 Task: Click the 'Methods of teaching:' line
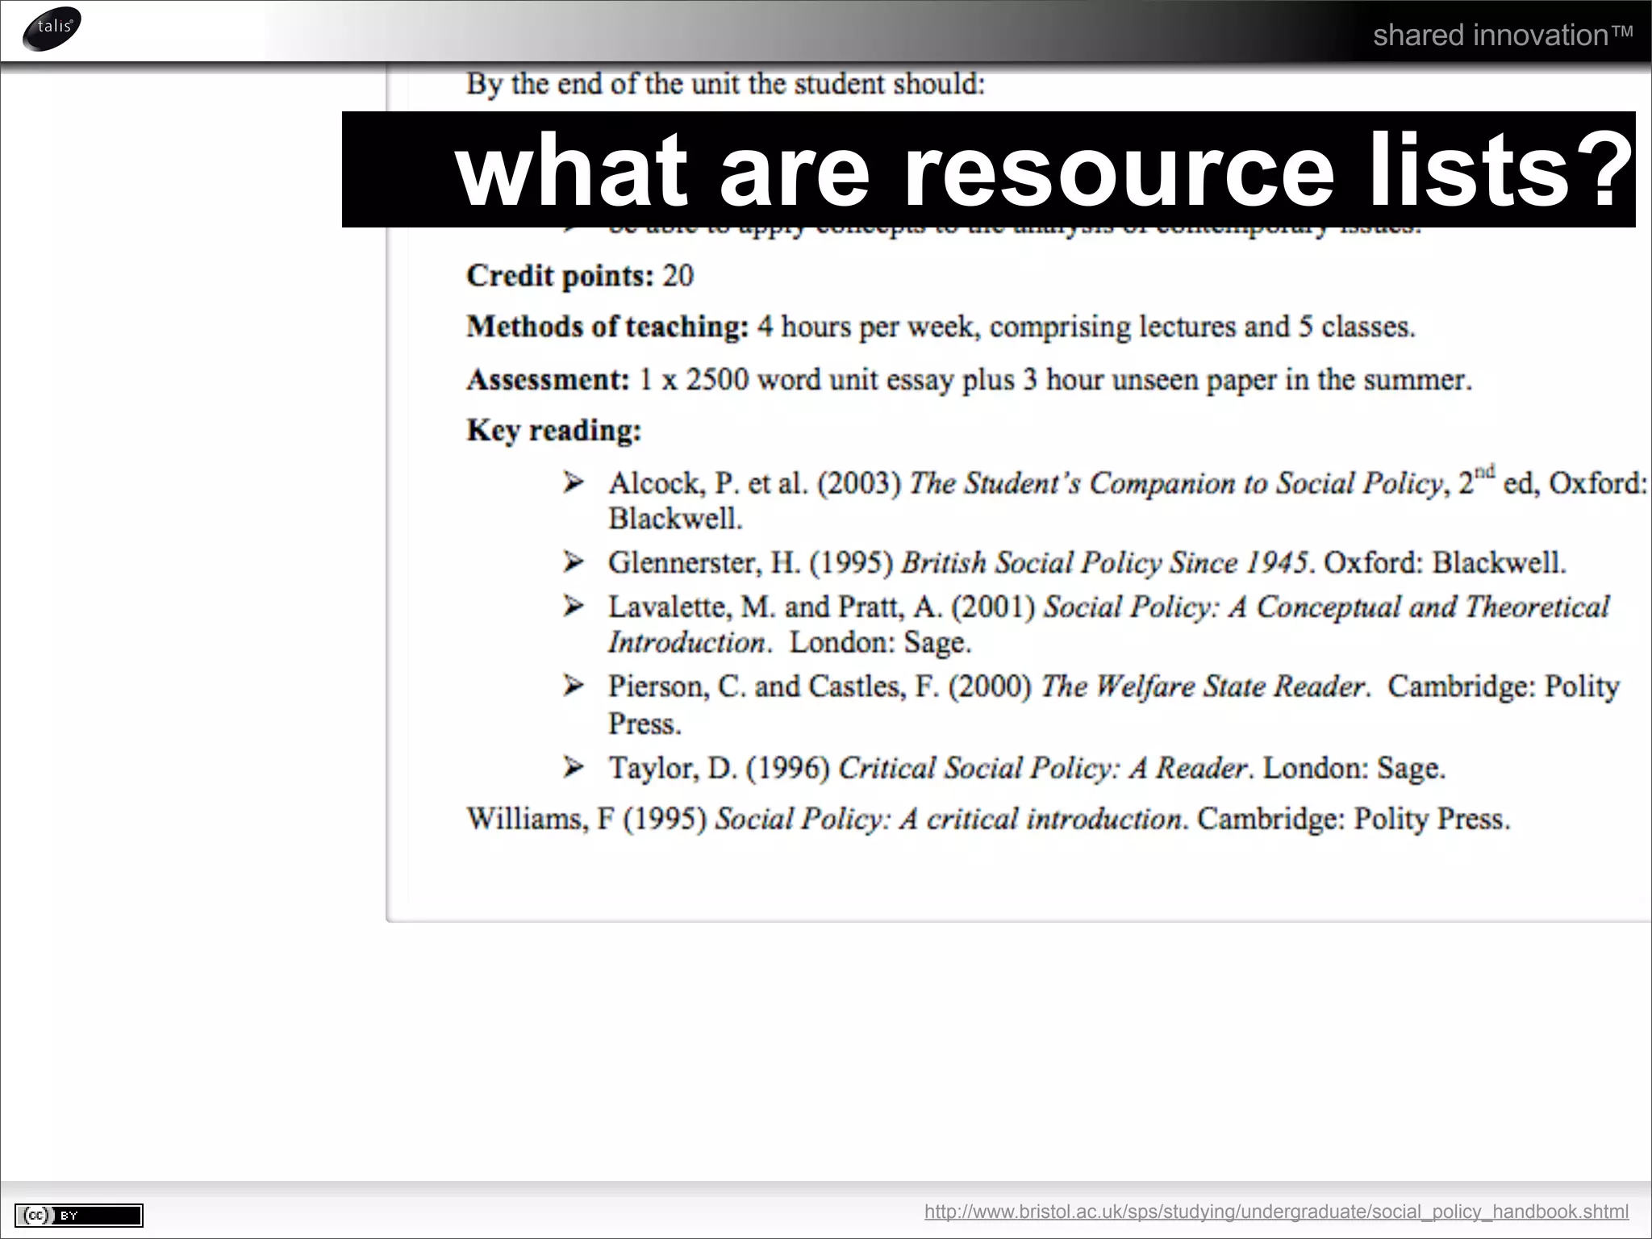[941, 327]
